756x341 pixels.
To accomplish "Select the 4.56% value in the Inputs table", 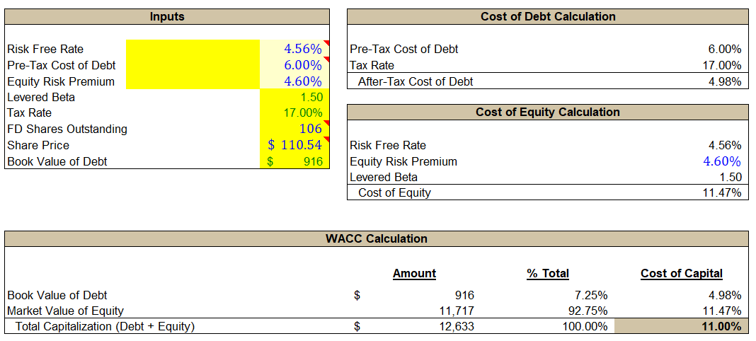I will point(303,49).
